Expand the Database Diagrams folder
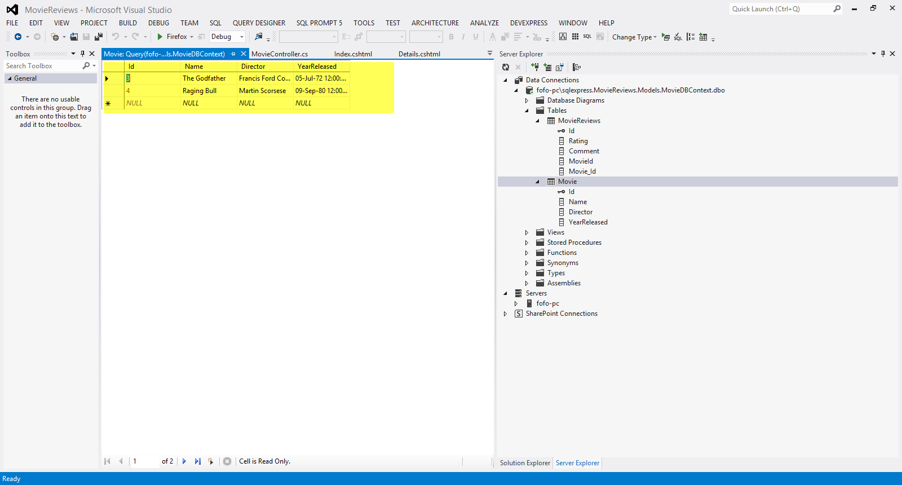The image size is (902, 485). (x=527, y=100)
